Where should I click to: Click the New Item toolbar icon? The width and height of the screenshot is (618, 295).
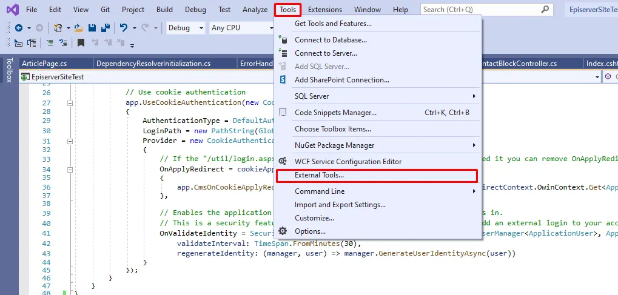[x=58, y=28]
